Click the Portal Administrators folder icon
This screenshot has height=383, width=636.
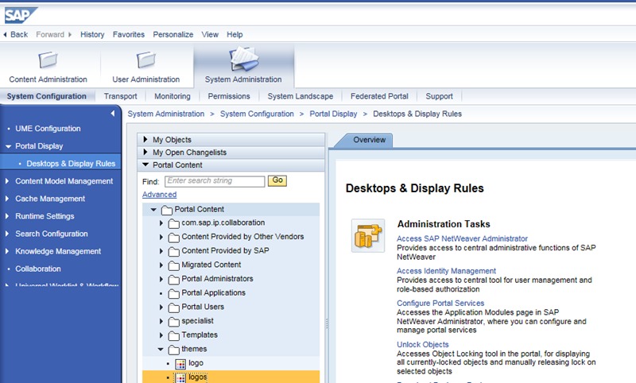(173, 280)
